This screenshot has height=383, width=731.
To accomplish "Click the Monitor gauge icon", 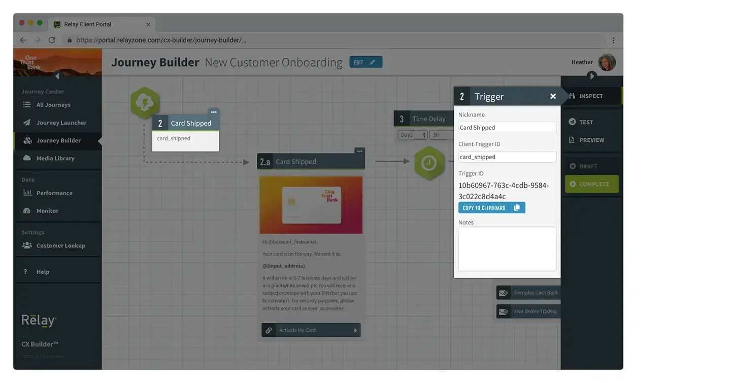I will 27,211.
